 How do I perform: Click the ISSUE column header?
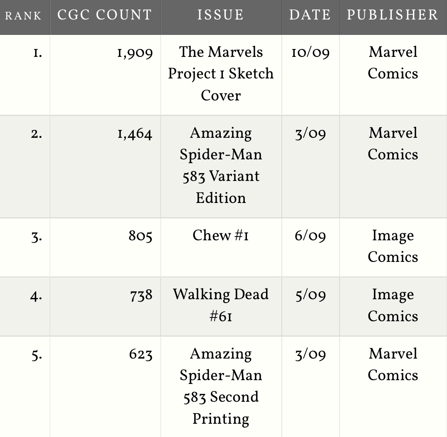(221, 15)
